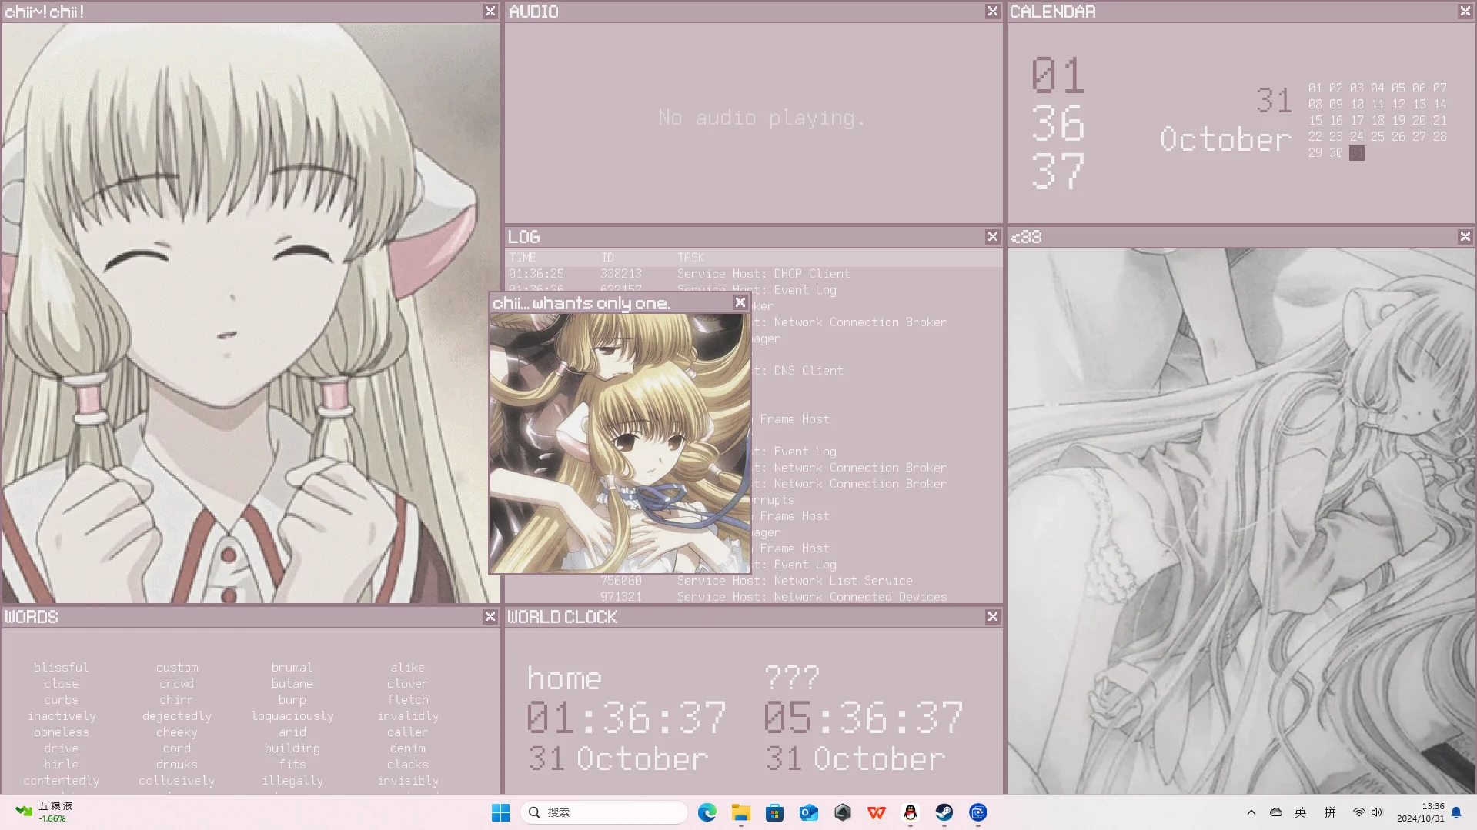Open the taskbar clock showing 13:36
This screenshot has width=1477, height=830.
[x=1420, y=812]
